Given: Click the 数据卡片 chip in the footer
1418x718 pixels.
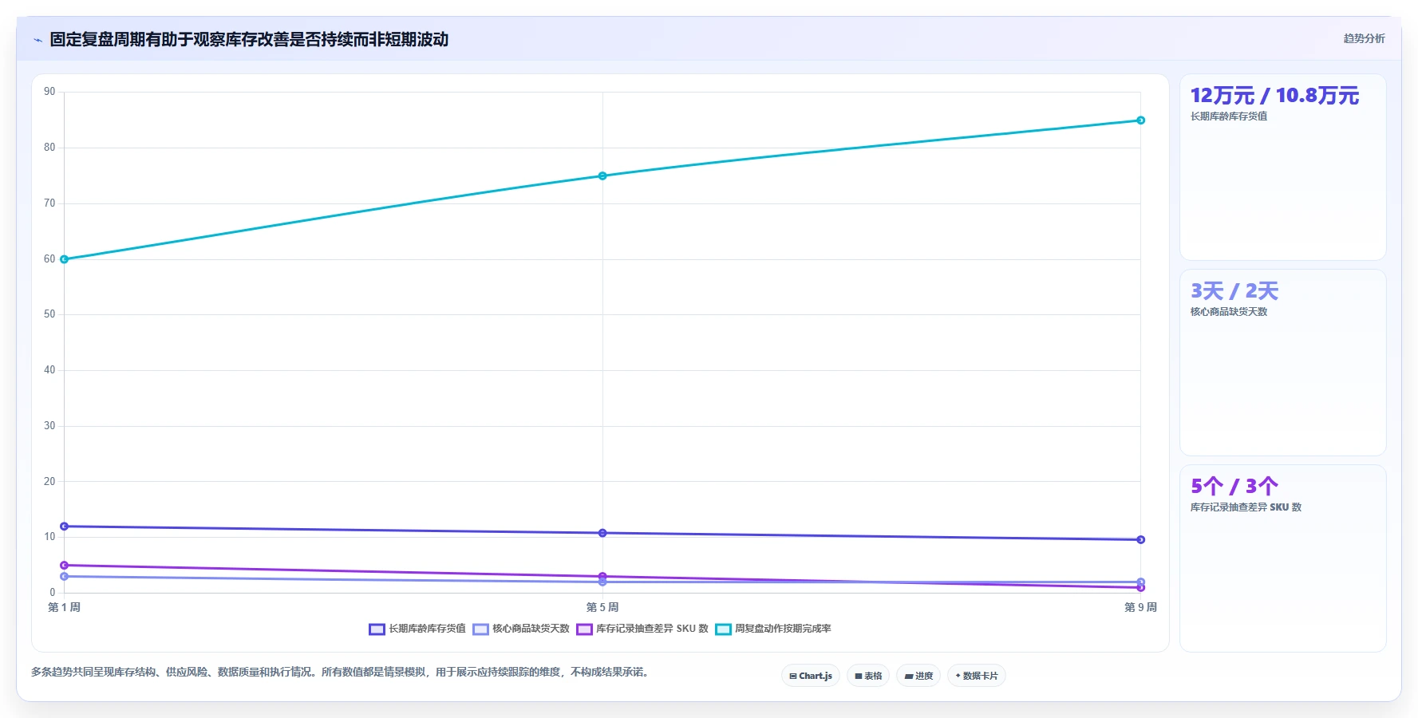Looking at the screenshot, I should (x=977, y=676).
